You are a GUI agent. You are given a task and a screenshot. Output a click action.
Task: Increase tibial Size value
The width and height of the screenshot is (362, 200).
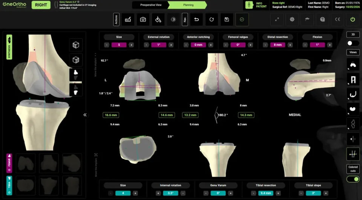tap(135, 193)
